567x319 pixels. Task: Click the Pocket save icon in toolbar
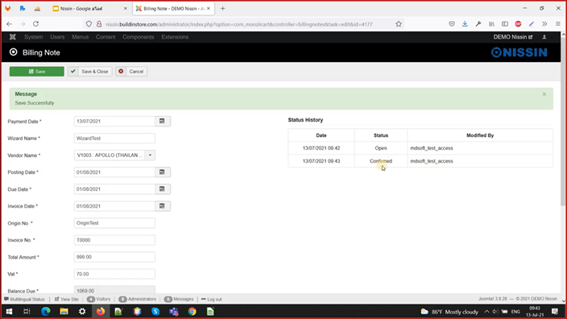[452, 24]
